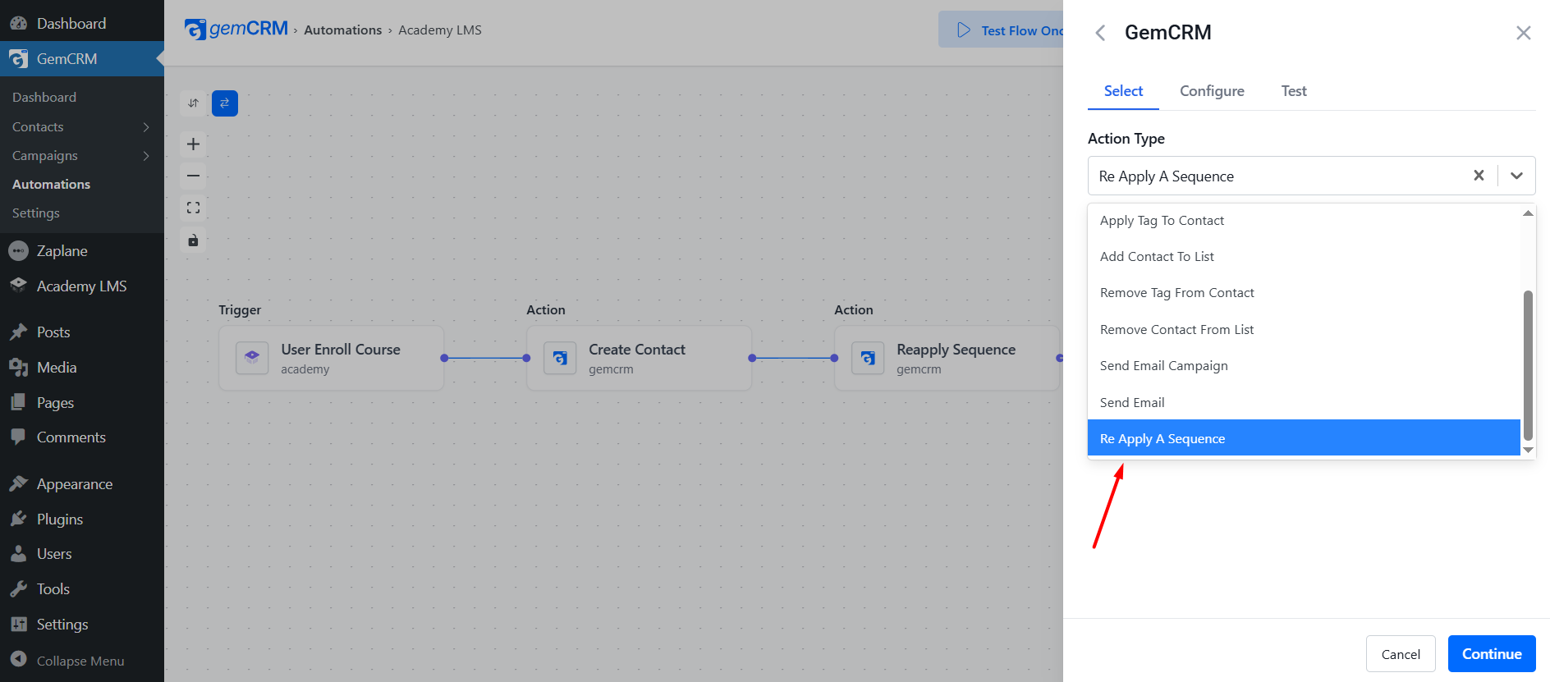Open the Plugins menu
1550x682 pixels.
82,520
